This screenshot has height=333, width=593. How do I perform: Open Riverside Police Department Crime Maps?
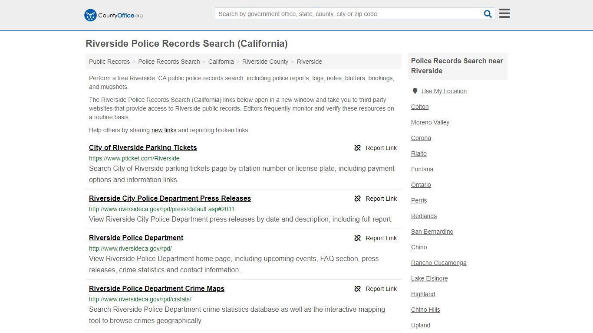157,288
